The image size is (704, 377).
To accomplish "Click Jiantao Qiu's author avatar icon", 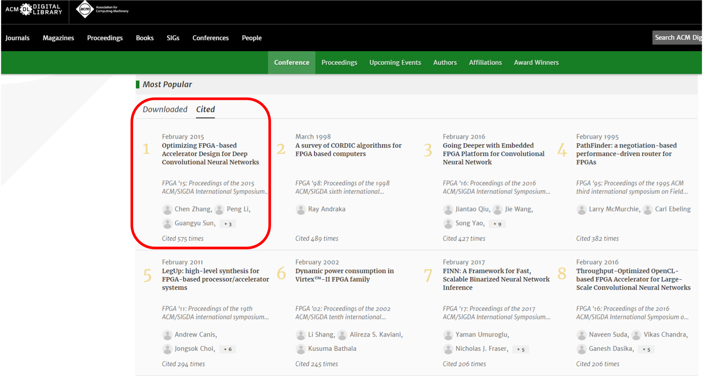I will pyautogui.click(x=448, y=209).
